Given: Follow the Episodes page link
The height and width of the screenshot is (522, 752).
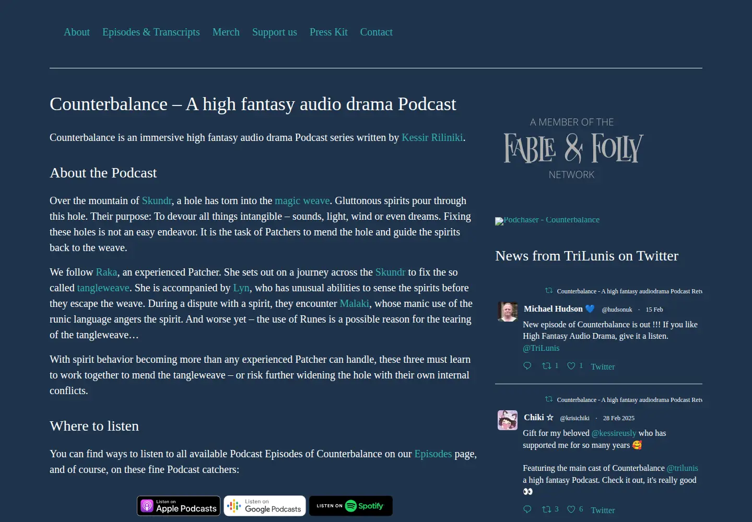Looking at the screenshot, I should [433, 454].
